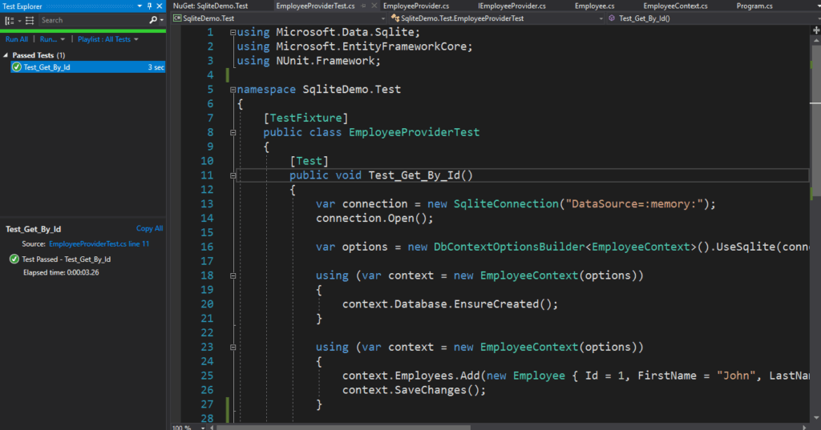Close the Test Explorer panel
Viewport: 821px width, 430px height.
pos(160,6)
